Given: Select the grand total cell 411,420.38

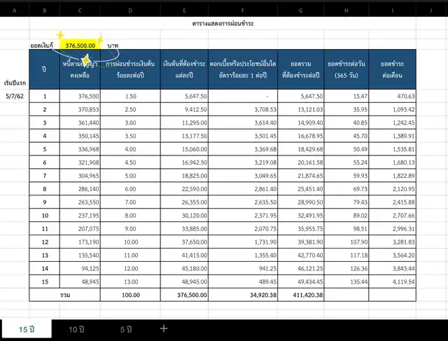Looking at the screenshot, I should [301, 295].
